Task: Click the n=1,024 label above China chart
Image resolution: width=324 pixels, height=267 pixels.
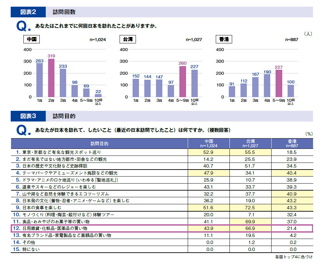Action: [98, 40]
